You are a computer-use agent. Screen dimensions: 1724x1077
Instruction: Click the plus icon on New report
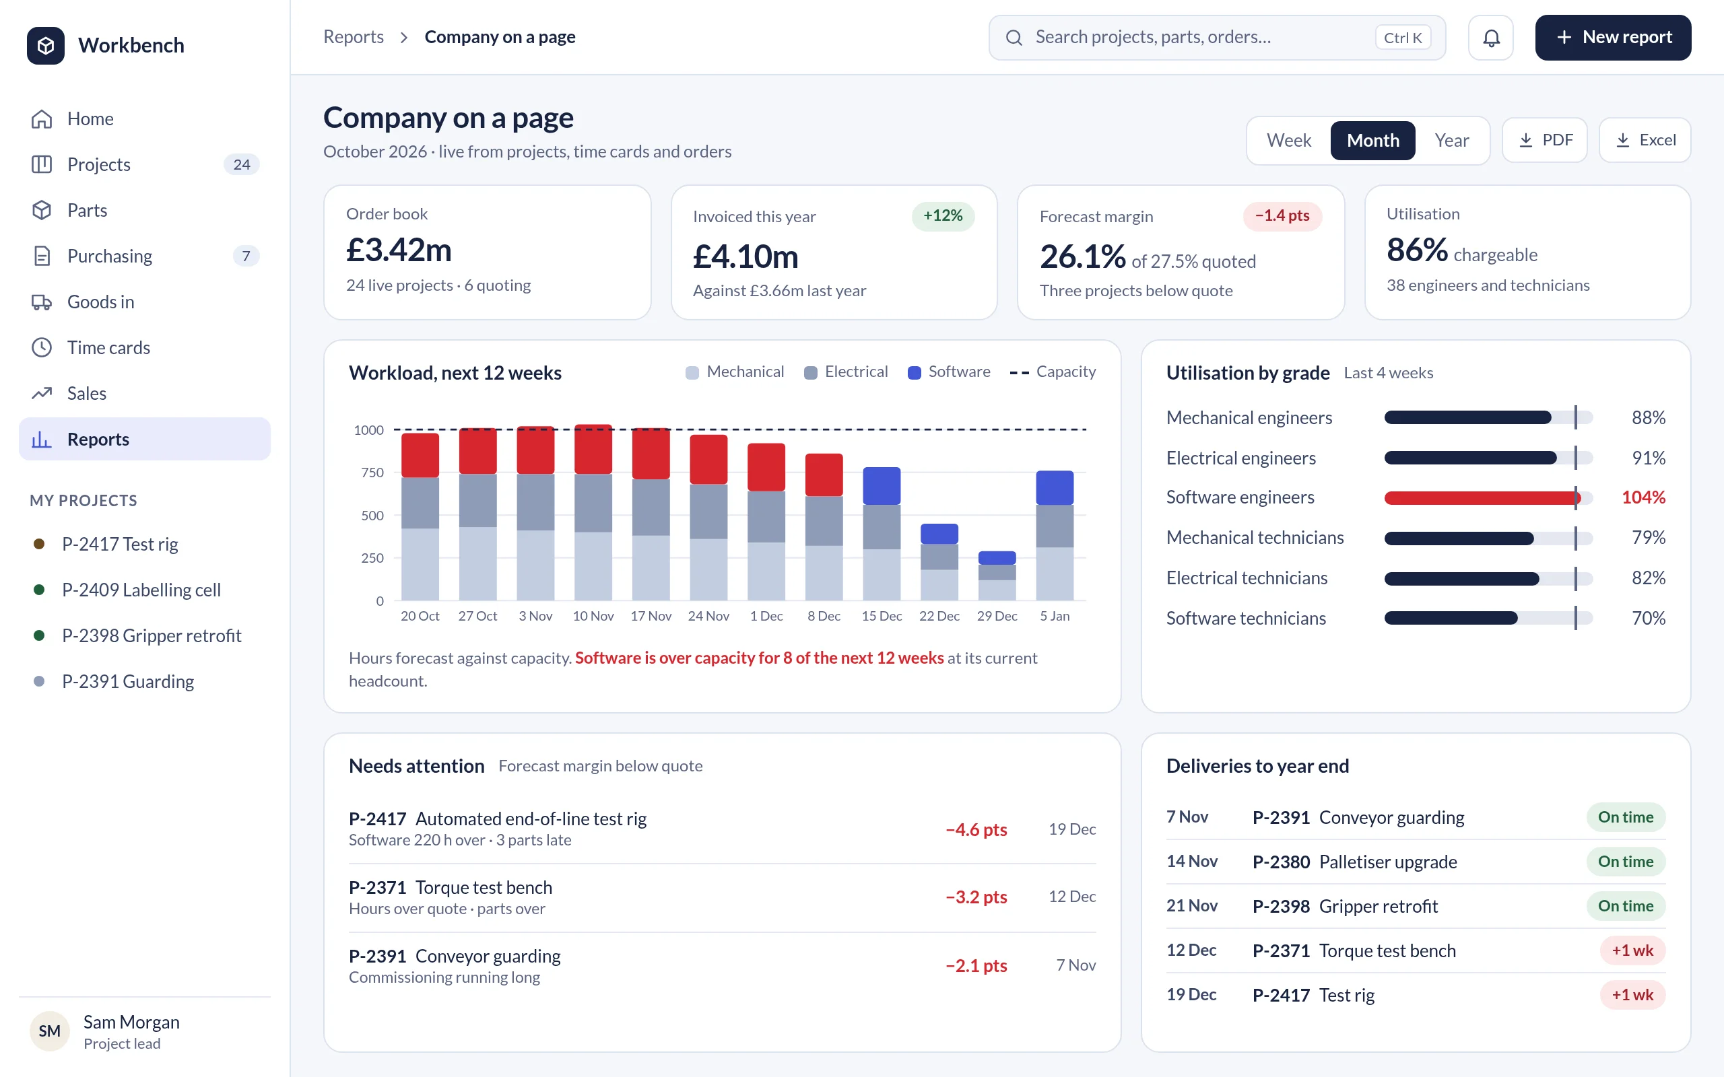pos(1564,38)
